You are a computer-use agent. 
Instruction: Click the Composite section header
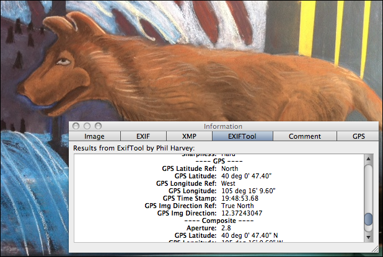(x=219, y=220)
